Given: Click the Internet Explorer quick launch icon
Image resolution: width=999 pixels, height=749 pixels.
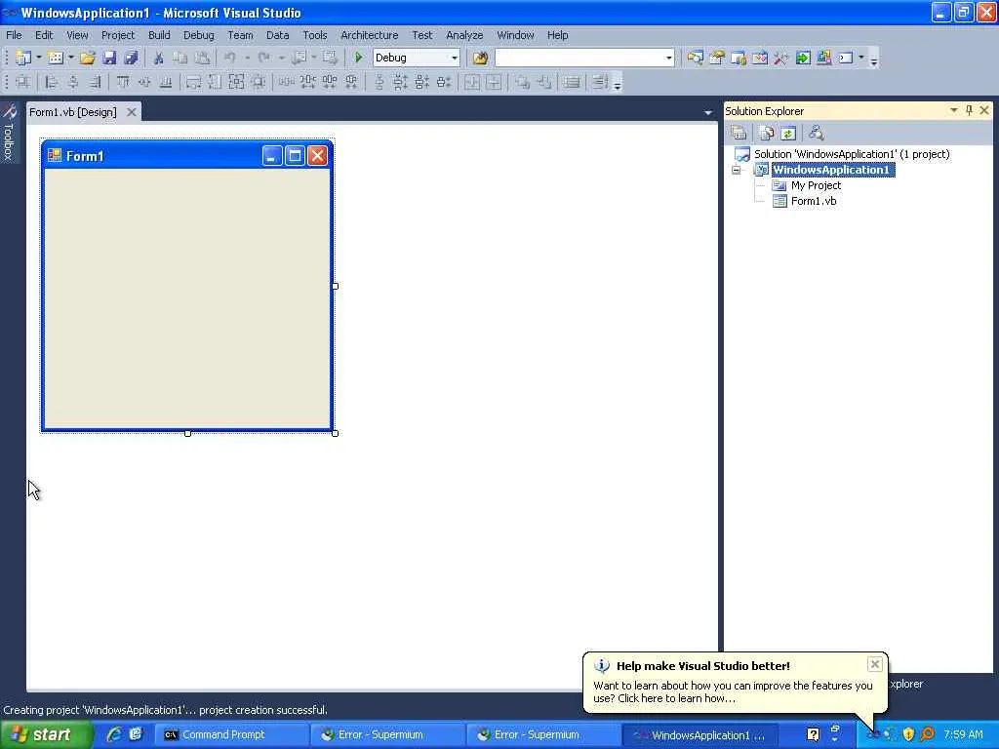Looking at the screenshot, I should click(x=114, y=734).
